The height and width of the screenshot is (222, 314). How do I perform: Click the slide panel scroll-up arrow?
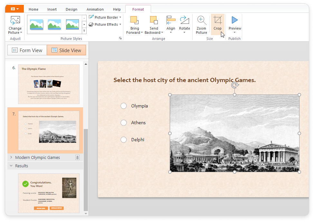point(86,64)
